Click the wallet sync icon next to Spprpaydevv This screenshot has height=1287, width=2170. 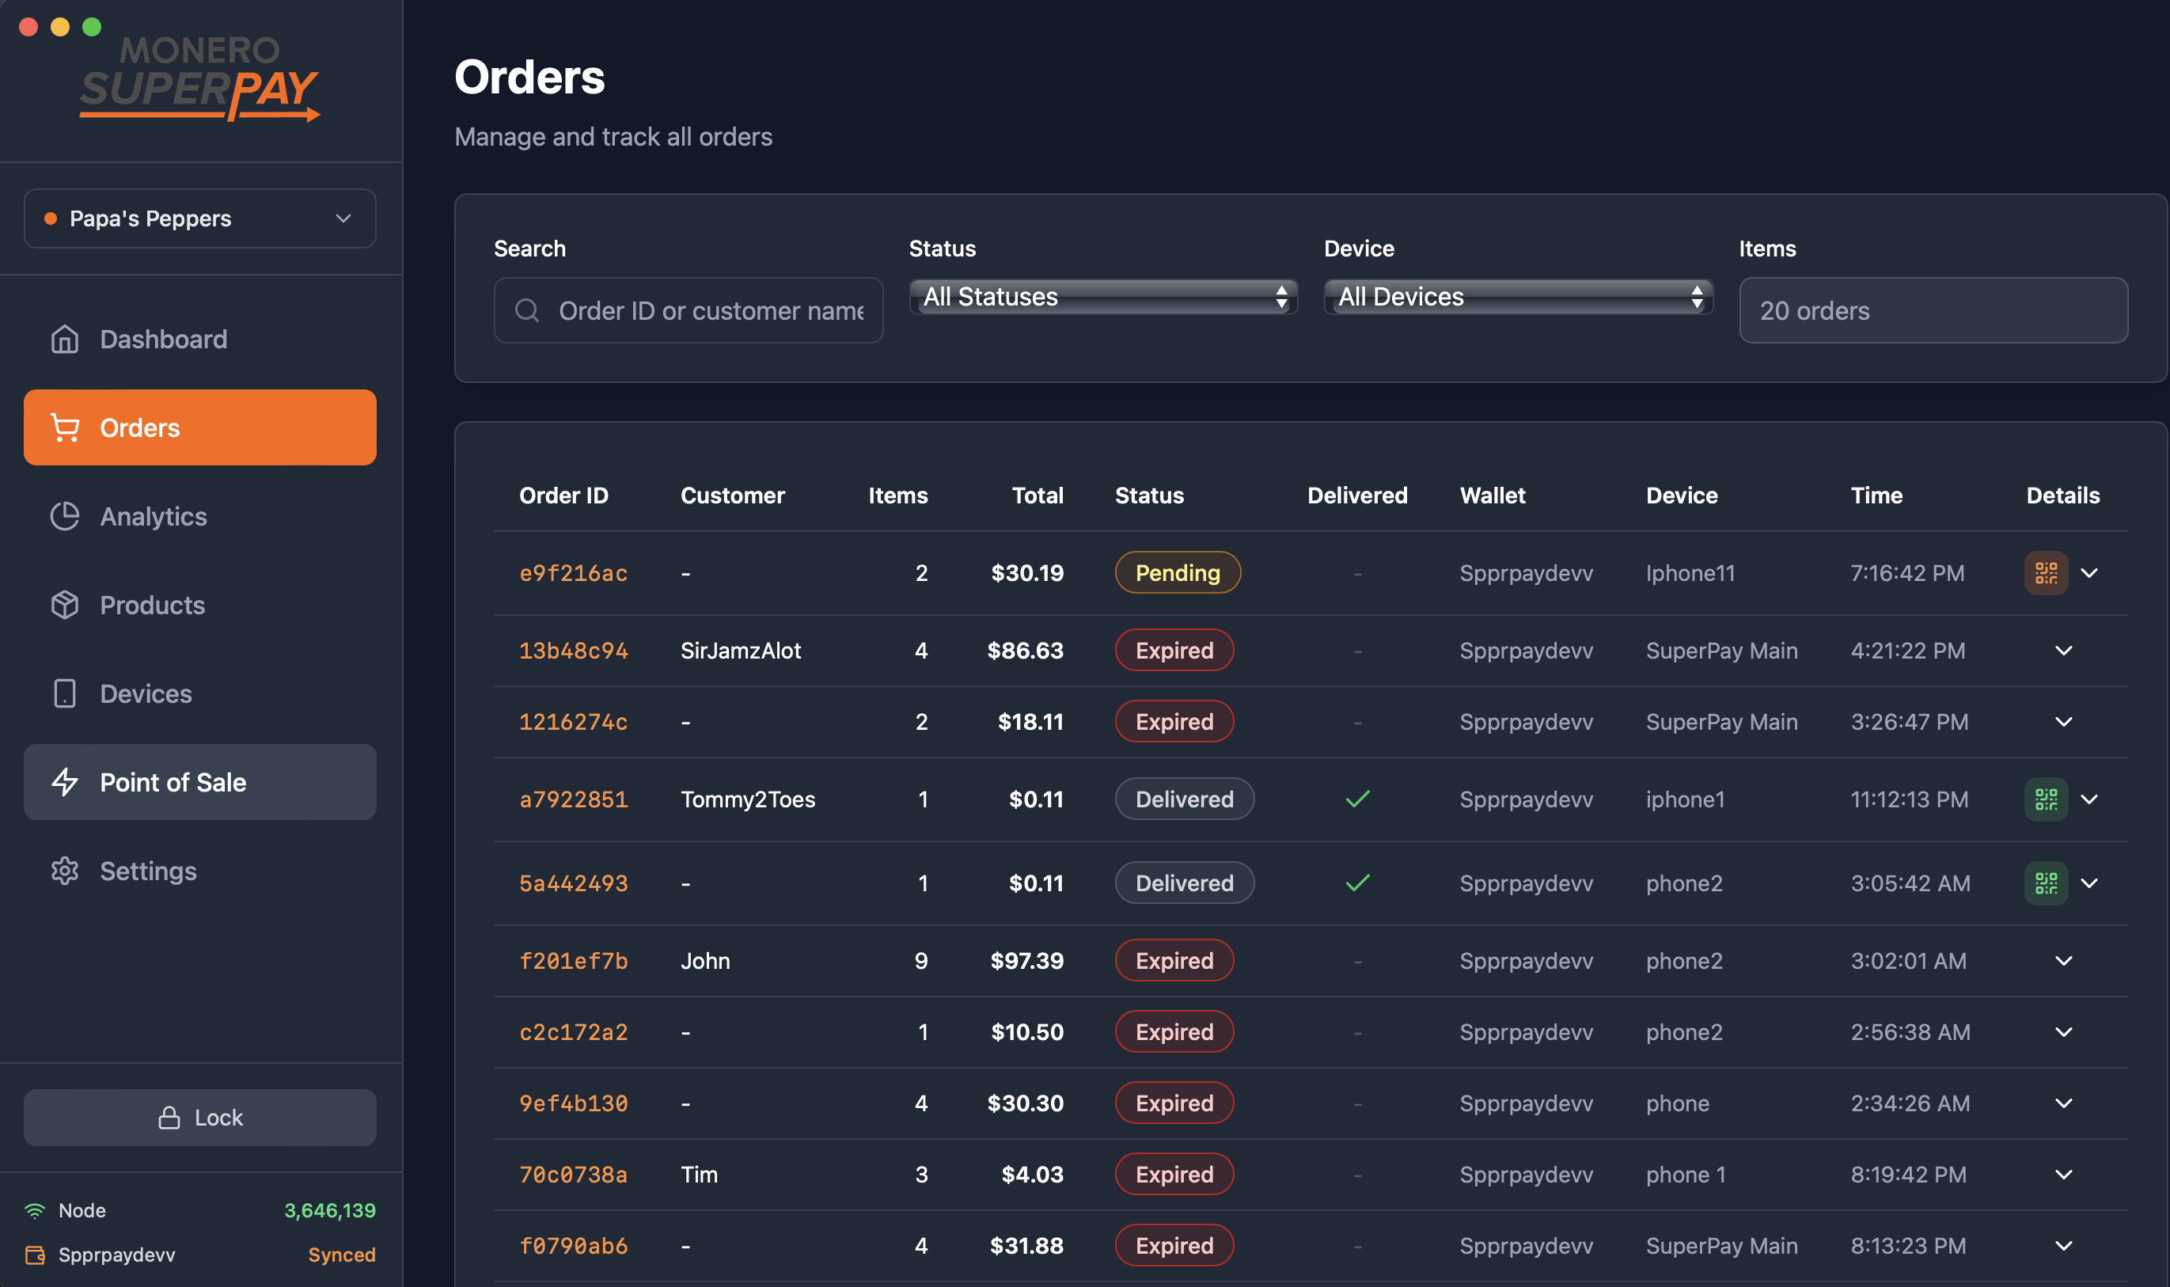(36, 1255)
